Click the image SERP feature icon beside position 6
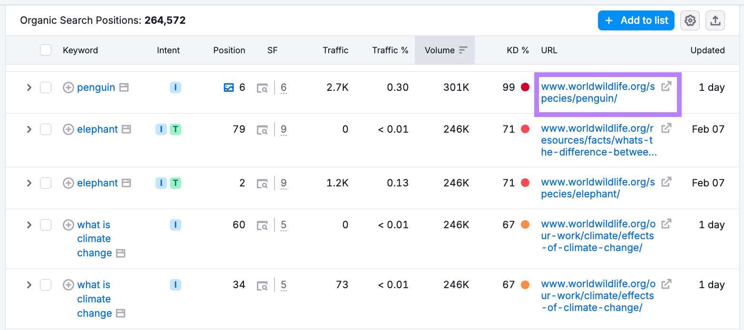The width and height of the screenshot is (744, 330). click(x=229, y=87)
